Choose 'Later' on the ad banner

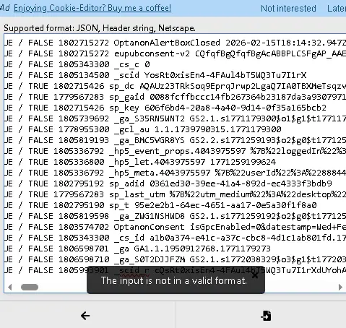[x=337, y=9]
